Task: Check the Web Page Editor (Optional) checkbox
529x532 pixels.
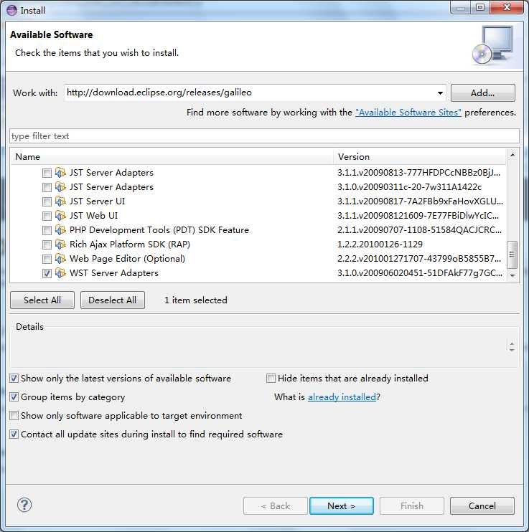Action: [47, 260]
